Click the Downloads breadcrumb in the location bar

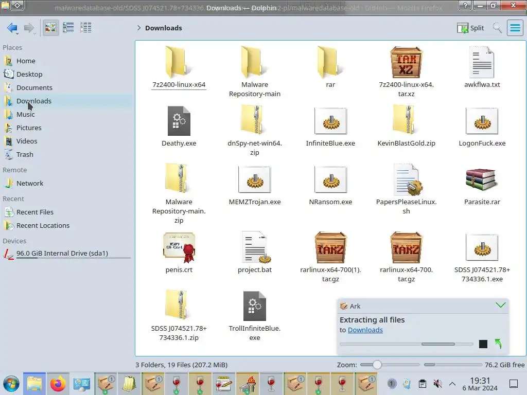click(x=163, y=28)
